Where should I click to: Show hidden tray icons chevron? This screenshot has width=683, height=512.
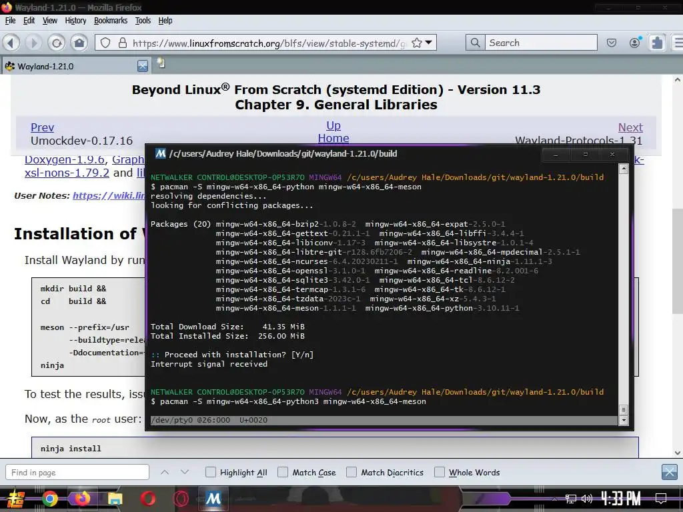click(x=554, y=499)
